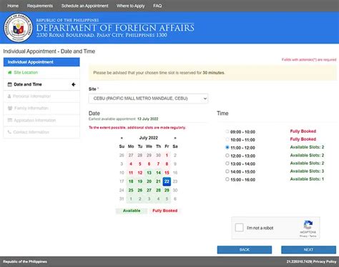The width and height of the screenshot is (339, 267).
Task: Click fully booked date July 15
Action: (167, 173)
